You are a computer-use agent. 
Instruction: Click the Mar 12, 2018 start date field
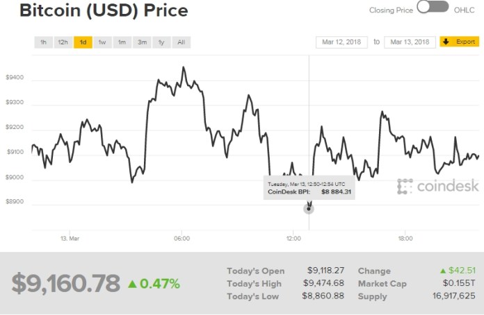341,42
